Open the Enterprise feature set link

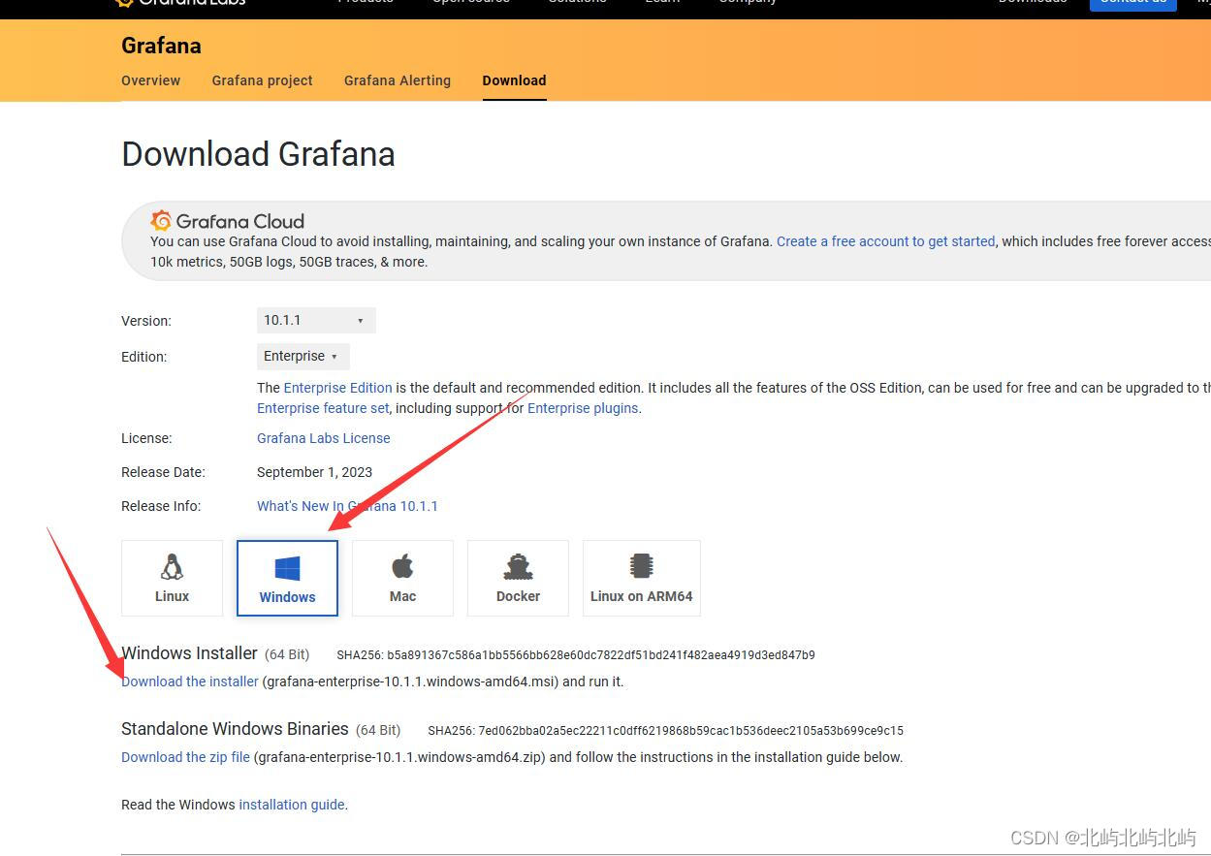[x=323, y=409]
